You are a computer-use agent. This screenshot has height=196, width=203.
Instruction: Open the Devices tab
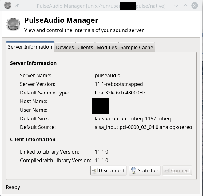point(65,47)
